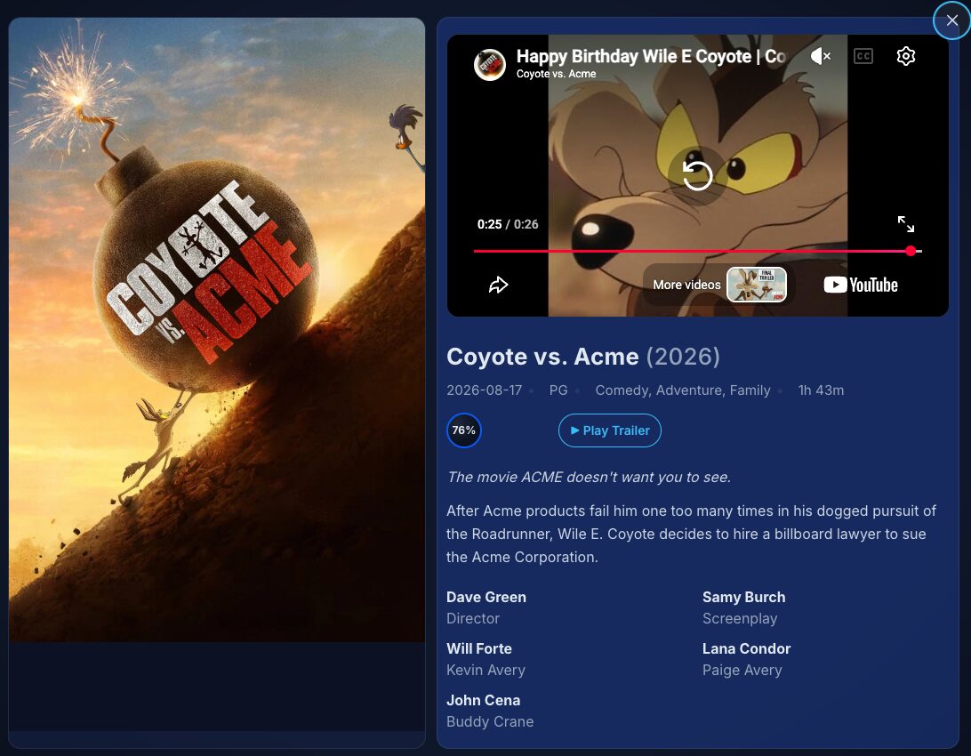Click the tagline 'The movie ACME doesn't want you to see.'

pyautogui.click(x=589, y=477)
